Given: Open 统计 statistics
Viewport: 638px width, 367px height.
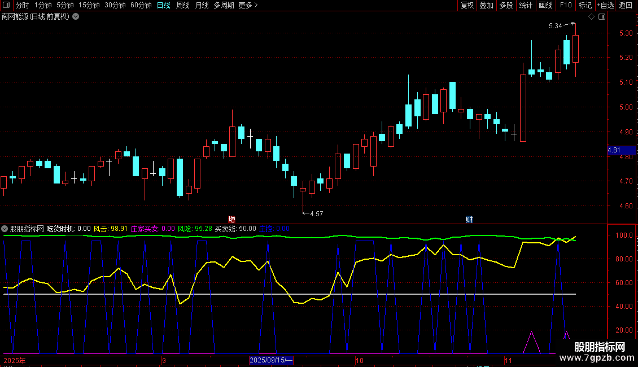Looking at the screenshot, I should [x=526, y=5].
